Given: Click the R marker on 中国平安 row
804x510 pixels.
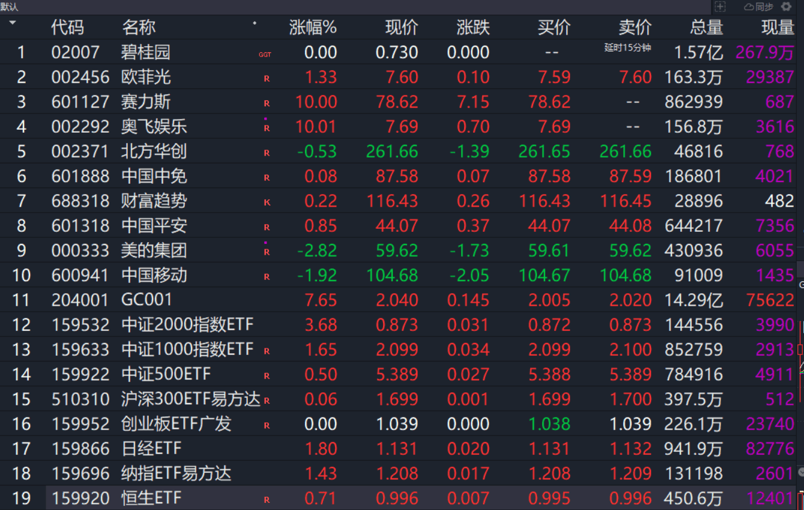Looking at the screenshot, I should 267,228.
